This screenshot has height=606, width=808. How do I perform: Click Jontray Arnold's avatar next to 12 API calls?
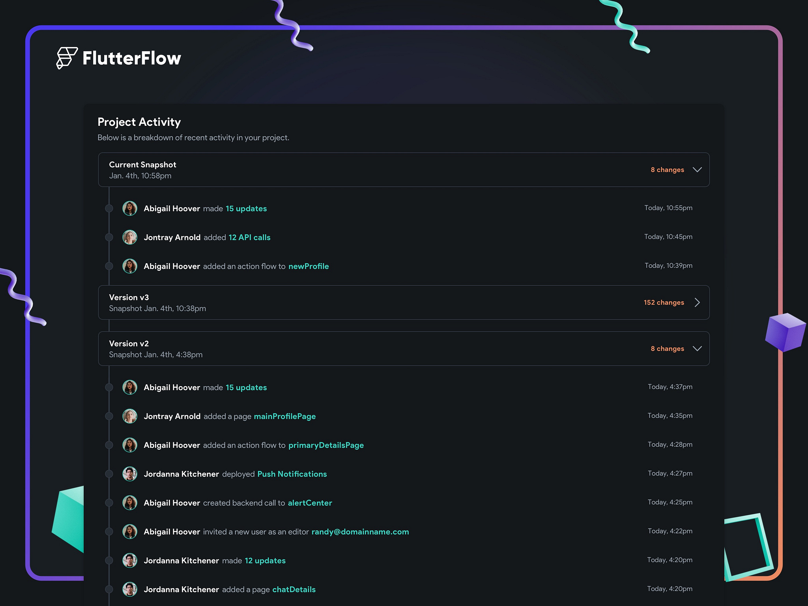tap(129, 237)
